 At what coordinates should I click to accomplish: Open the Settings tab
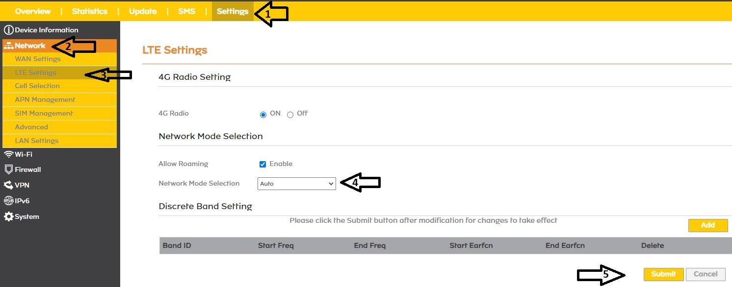pyautogui.click(x=233, y=11)
